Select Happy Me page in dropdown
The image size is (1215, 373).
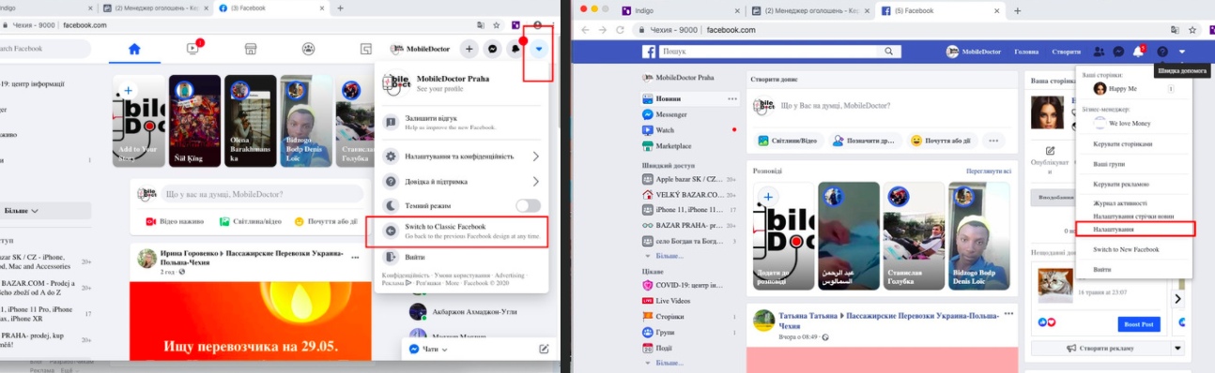pos(1135,89)
